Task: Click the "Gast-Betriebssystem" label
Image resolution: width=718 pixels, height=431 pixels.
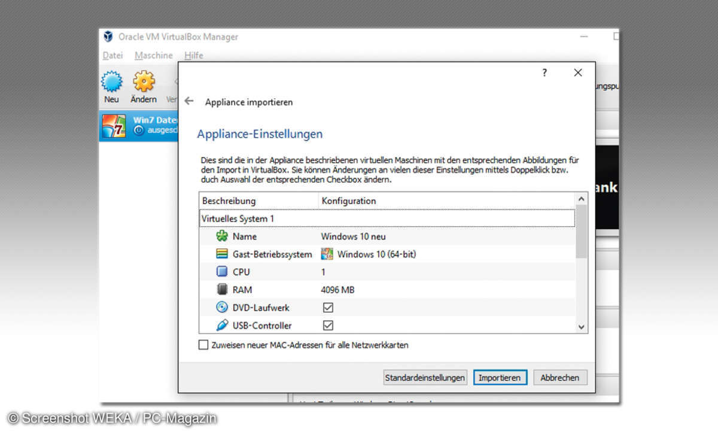Action: coord(272,254)
